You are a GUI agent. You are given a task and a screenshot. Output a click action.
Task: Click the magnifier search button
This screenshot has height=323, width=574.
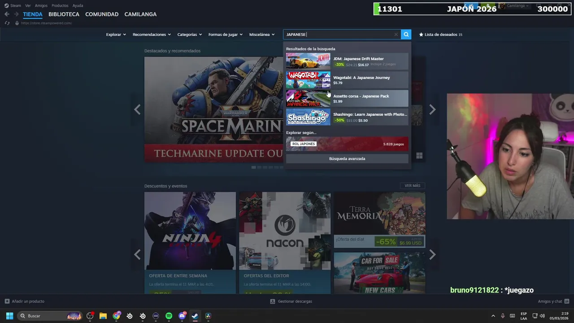pos(406,34)
